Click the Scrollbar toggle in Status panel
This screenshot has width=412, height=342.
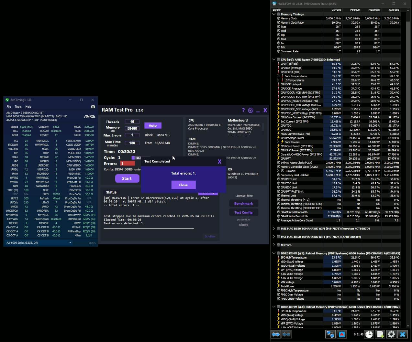[x=210, y=236]
